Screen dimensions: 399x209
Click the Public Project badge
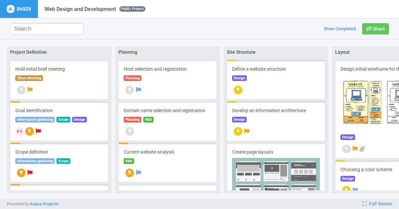click(132, 9)
